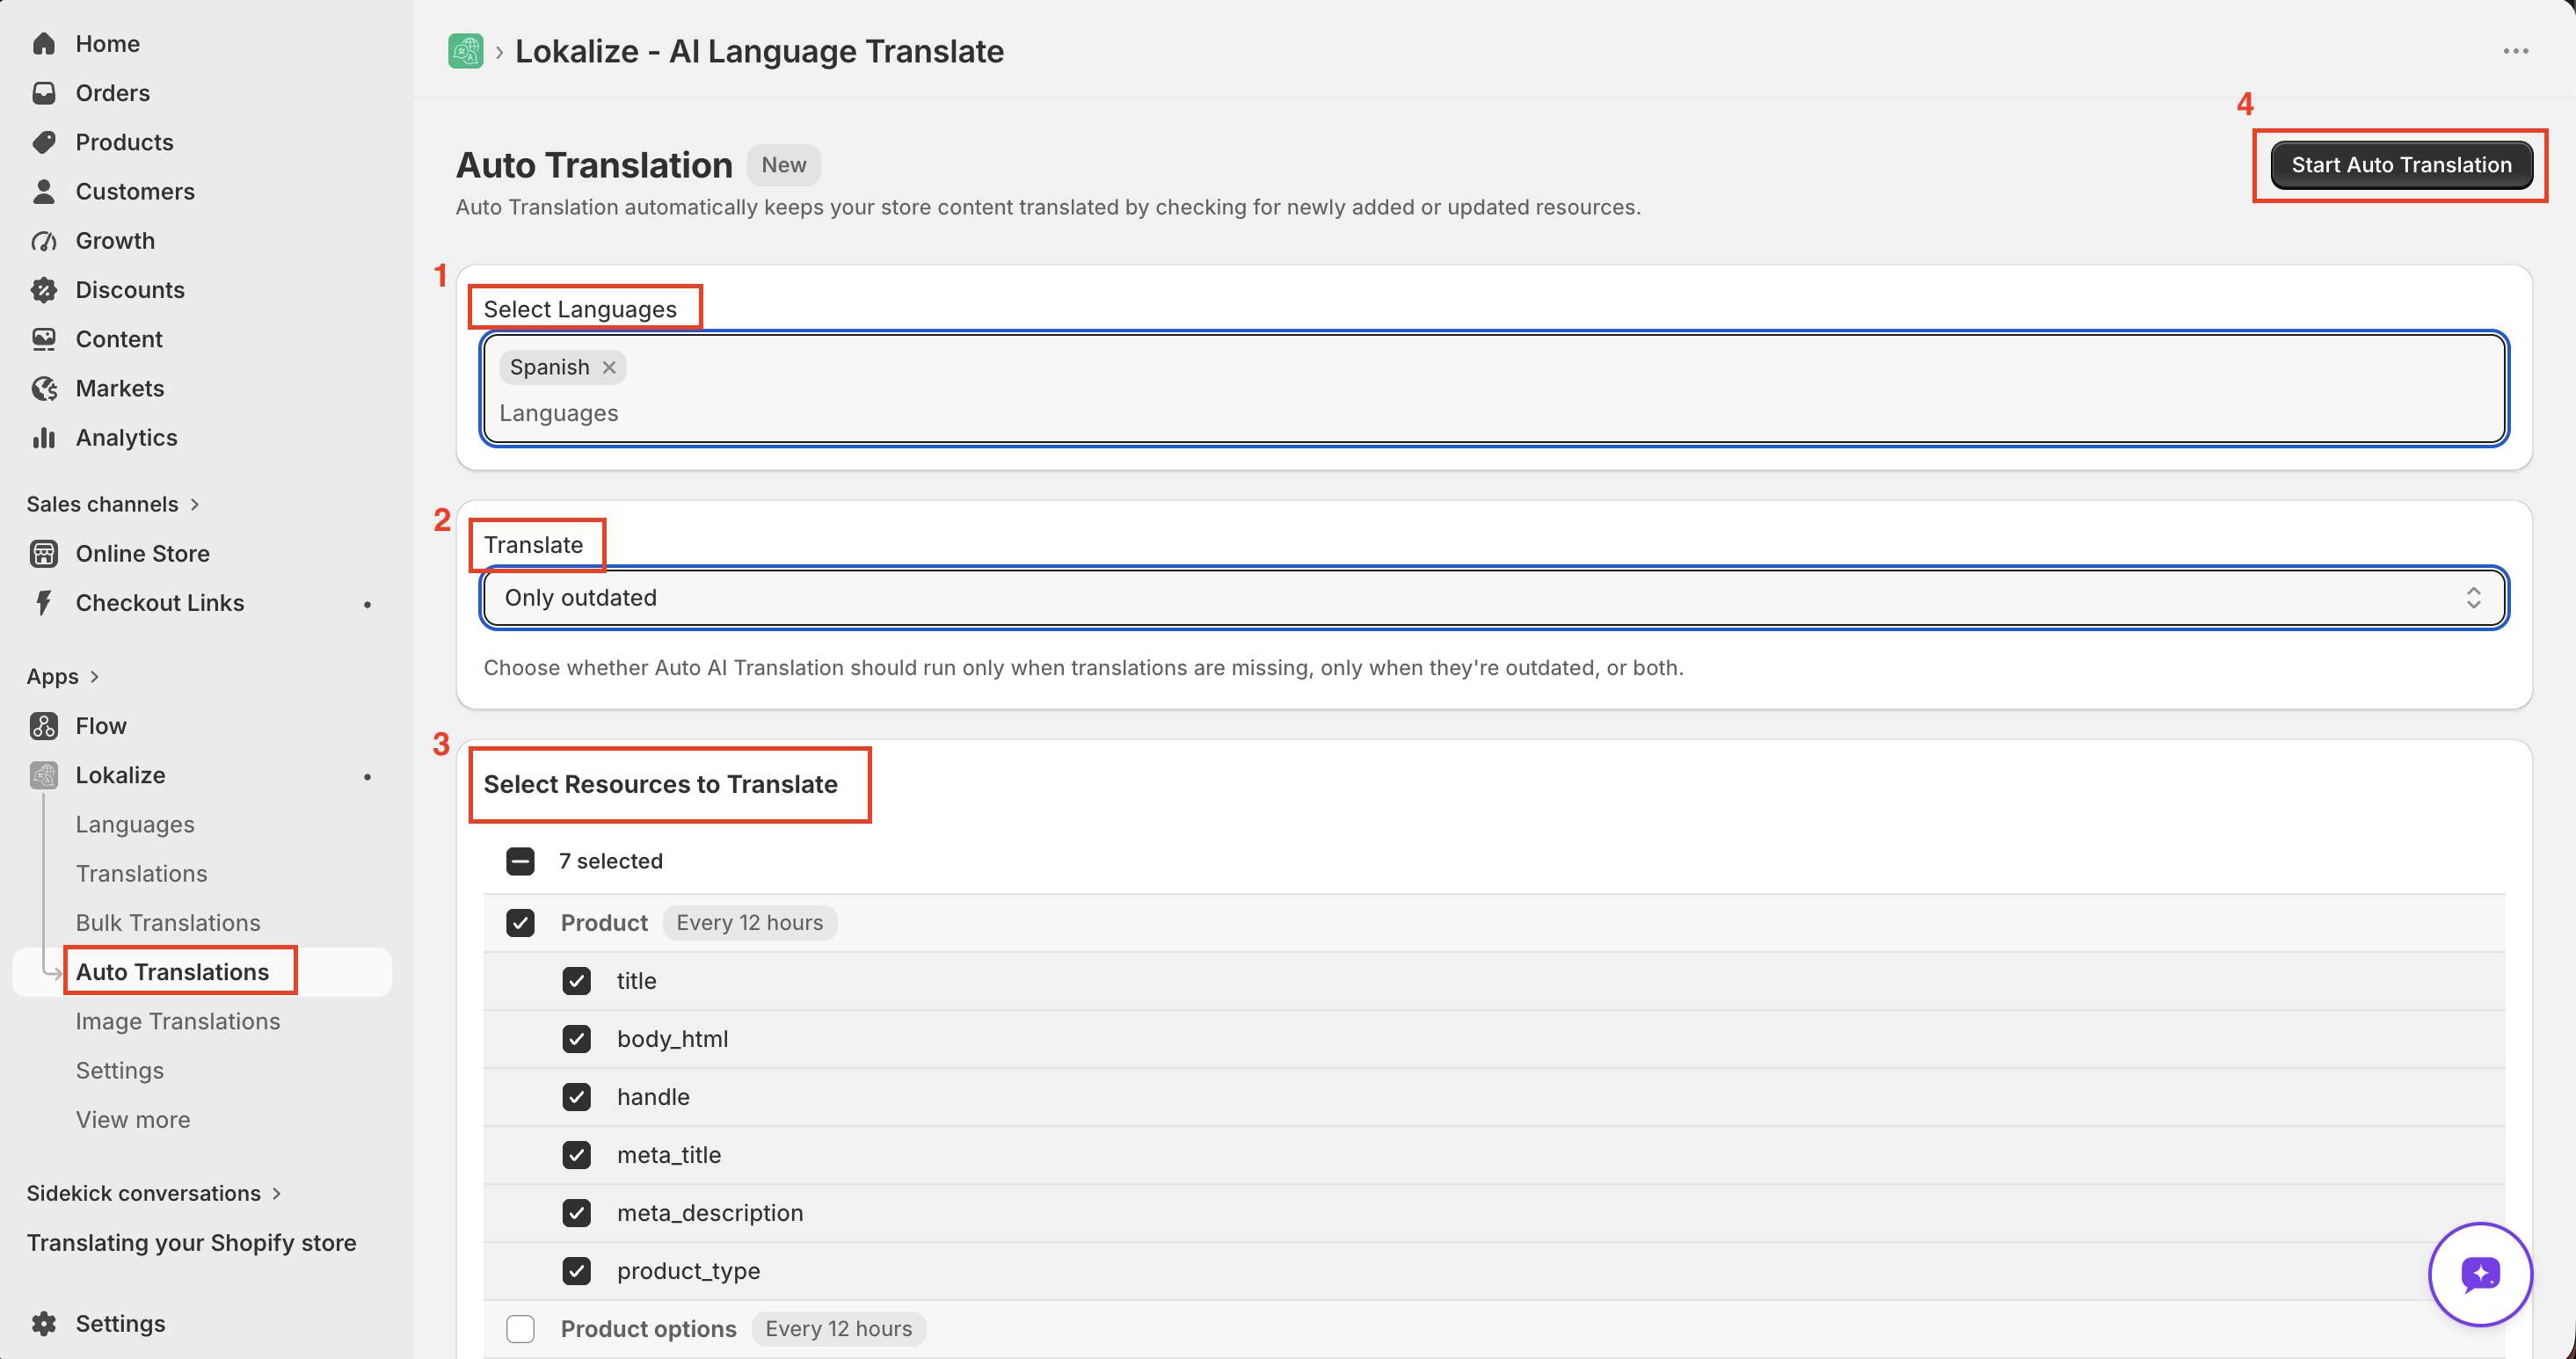Uncheck the meta_description checkbox
Viewport: 2576px width, 1359px height.
pyautogui.click(x=576, y=1213)
